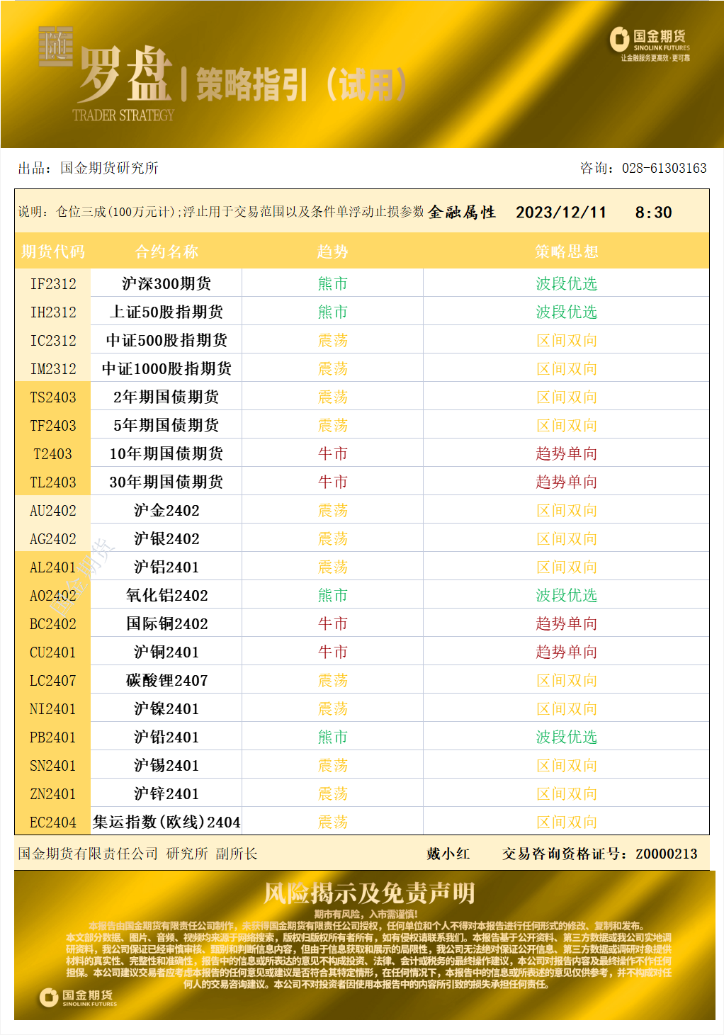
Task: Click the 策略指引（试用） title text
Action: coord(301,85)
